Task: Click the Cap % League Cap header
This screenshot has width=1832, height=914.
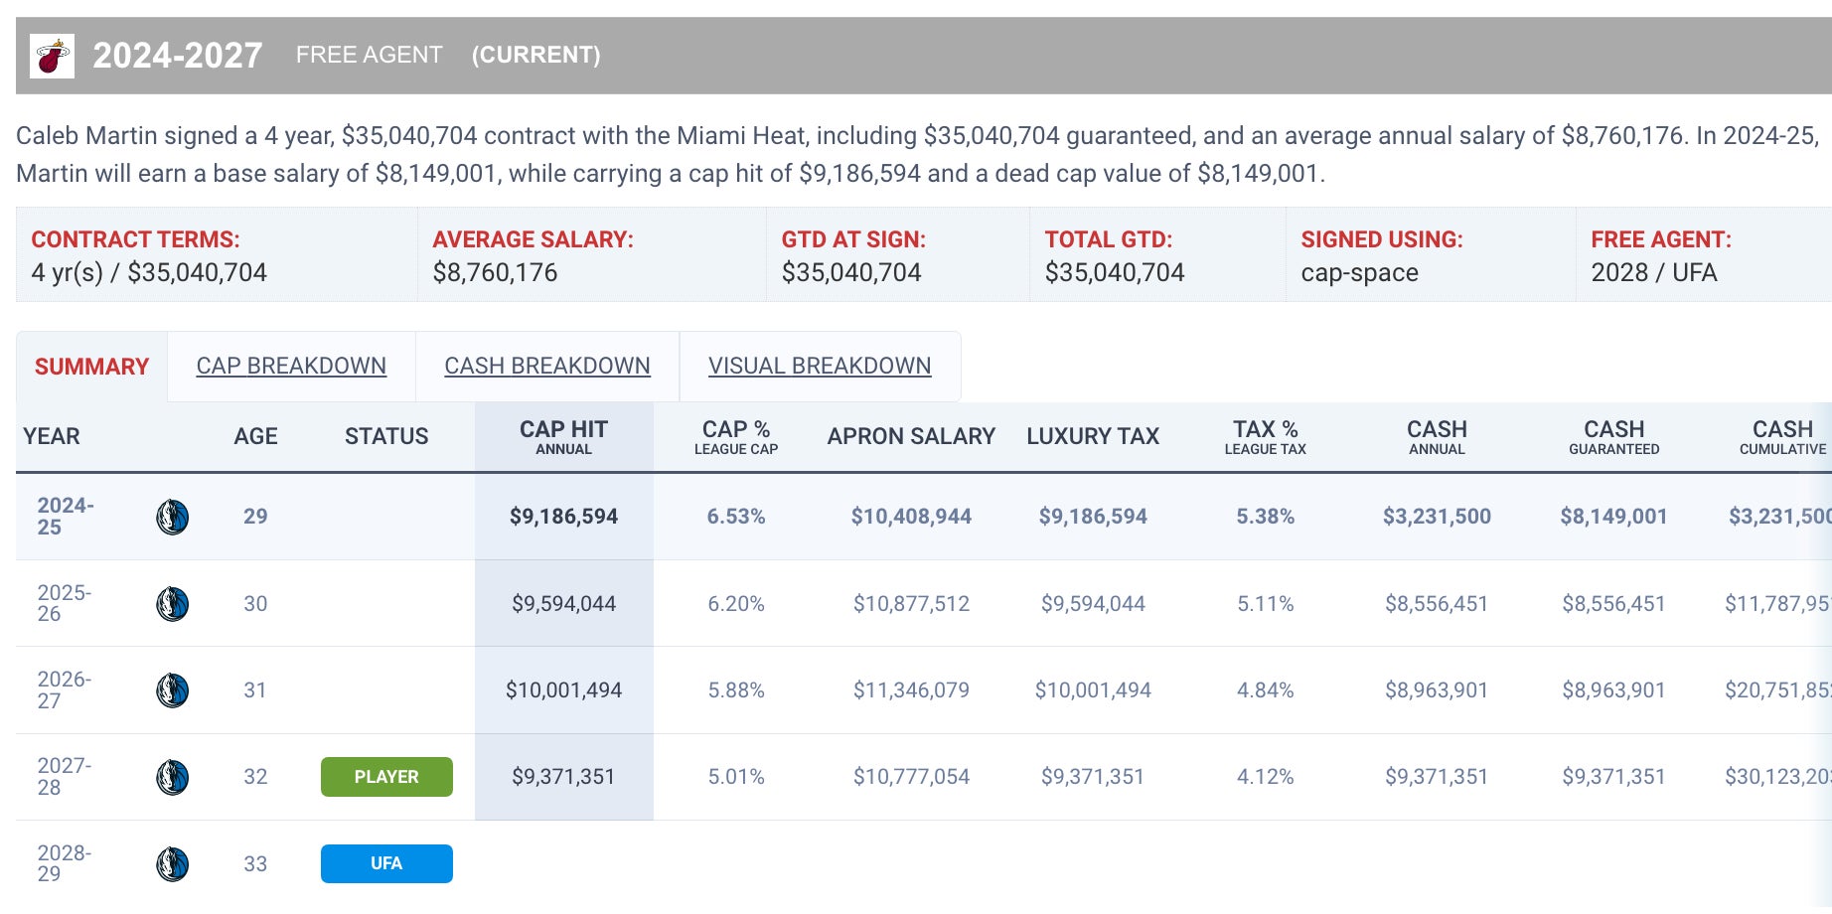Action: 736,436
